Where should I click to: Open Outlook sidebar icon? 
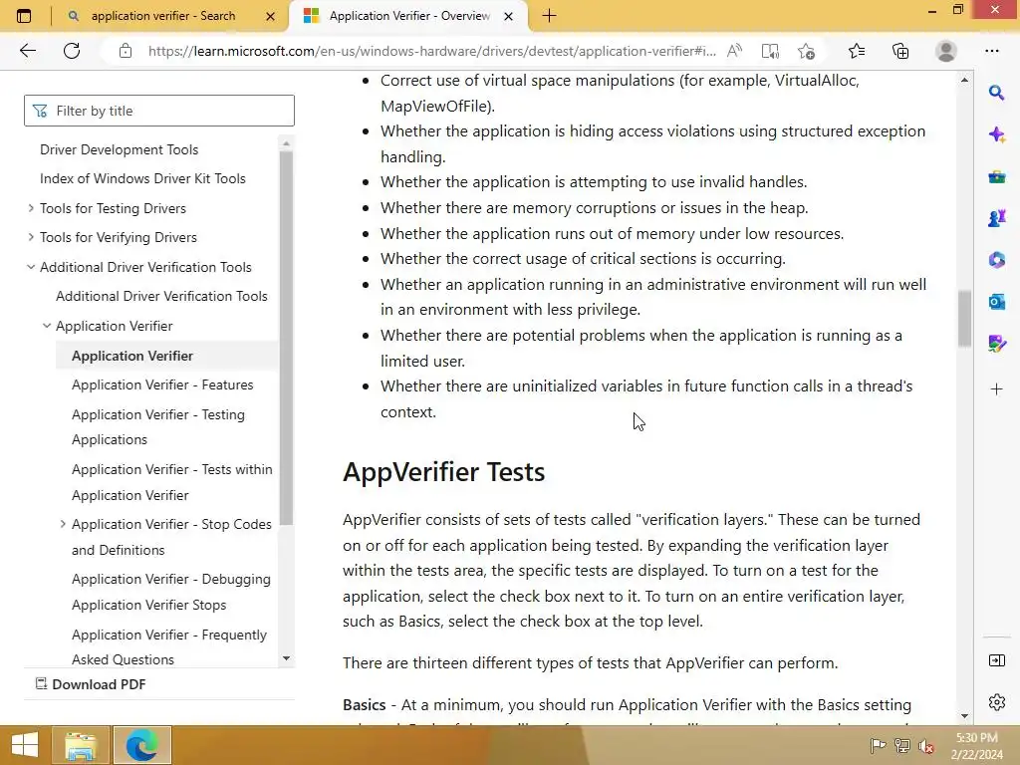[996, 301]
